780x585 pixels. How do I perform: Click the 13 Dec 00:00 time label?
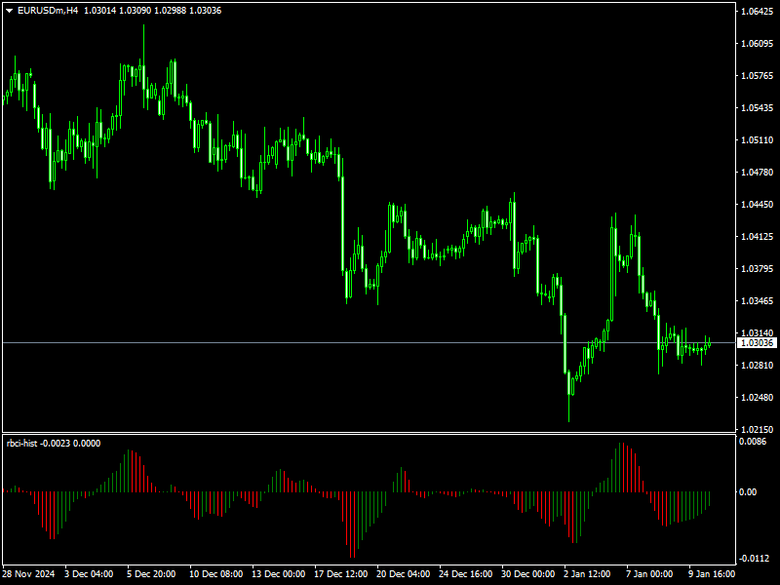pos(279,574)
